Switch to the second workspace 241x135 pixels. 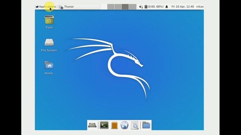click(118, 7)
